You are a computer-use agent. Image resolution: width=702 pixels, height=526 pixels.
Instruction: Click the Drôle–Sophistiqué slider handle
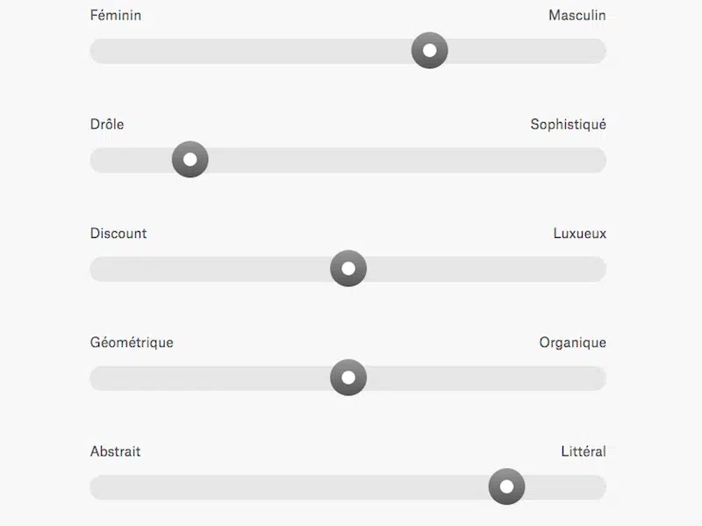(190, 160)
